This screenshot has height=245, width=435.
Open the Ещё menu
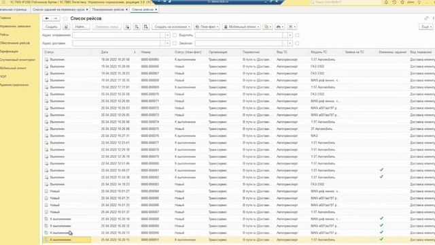[425, 27]
